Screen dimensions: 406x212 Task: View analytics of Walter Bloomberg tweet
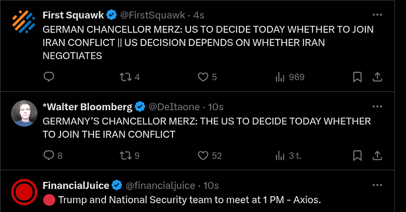click(x=288, y=155)
